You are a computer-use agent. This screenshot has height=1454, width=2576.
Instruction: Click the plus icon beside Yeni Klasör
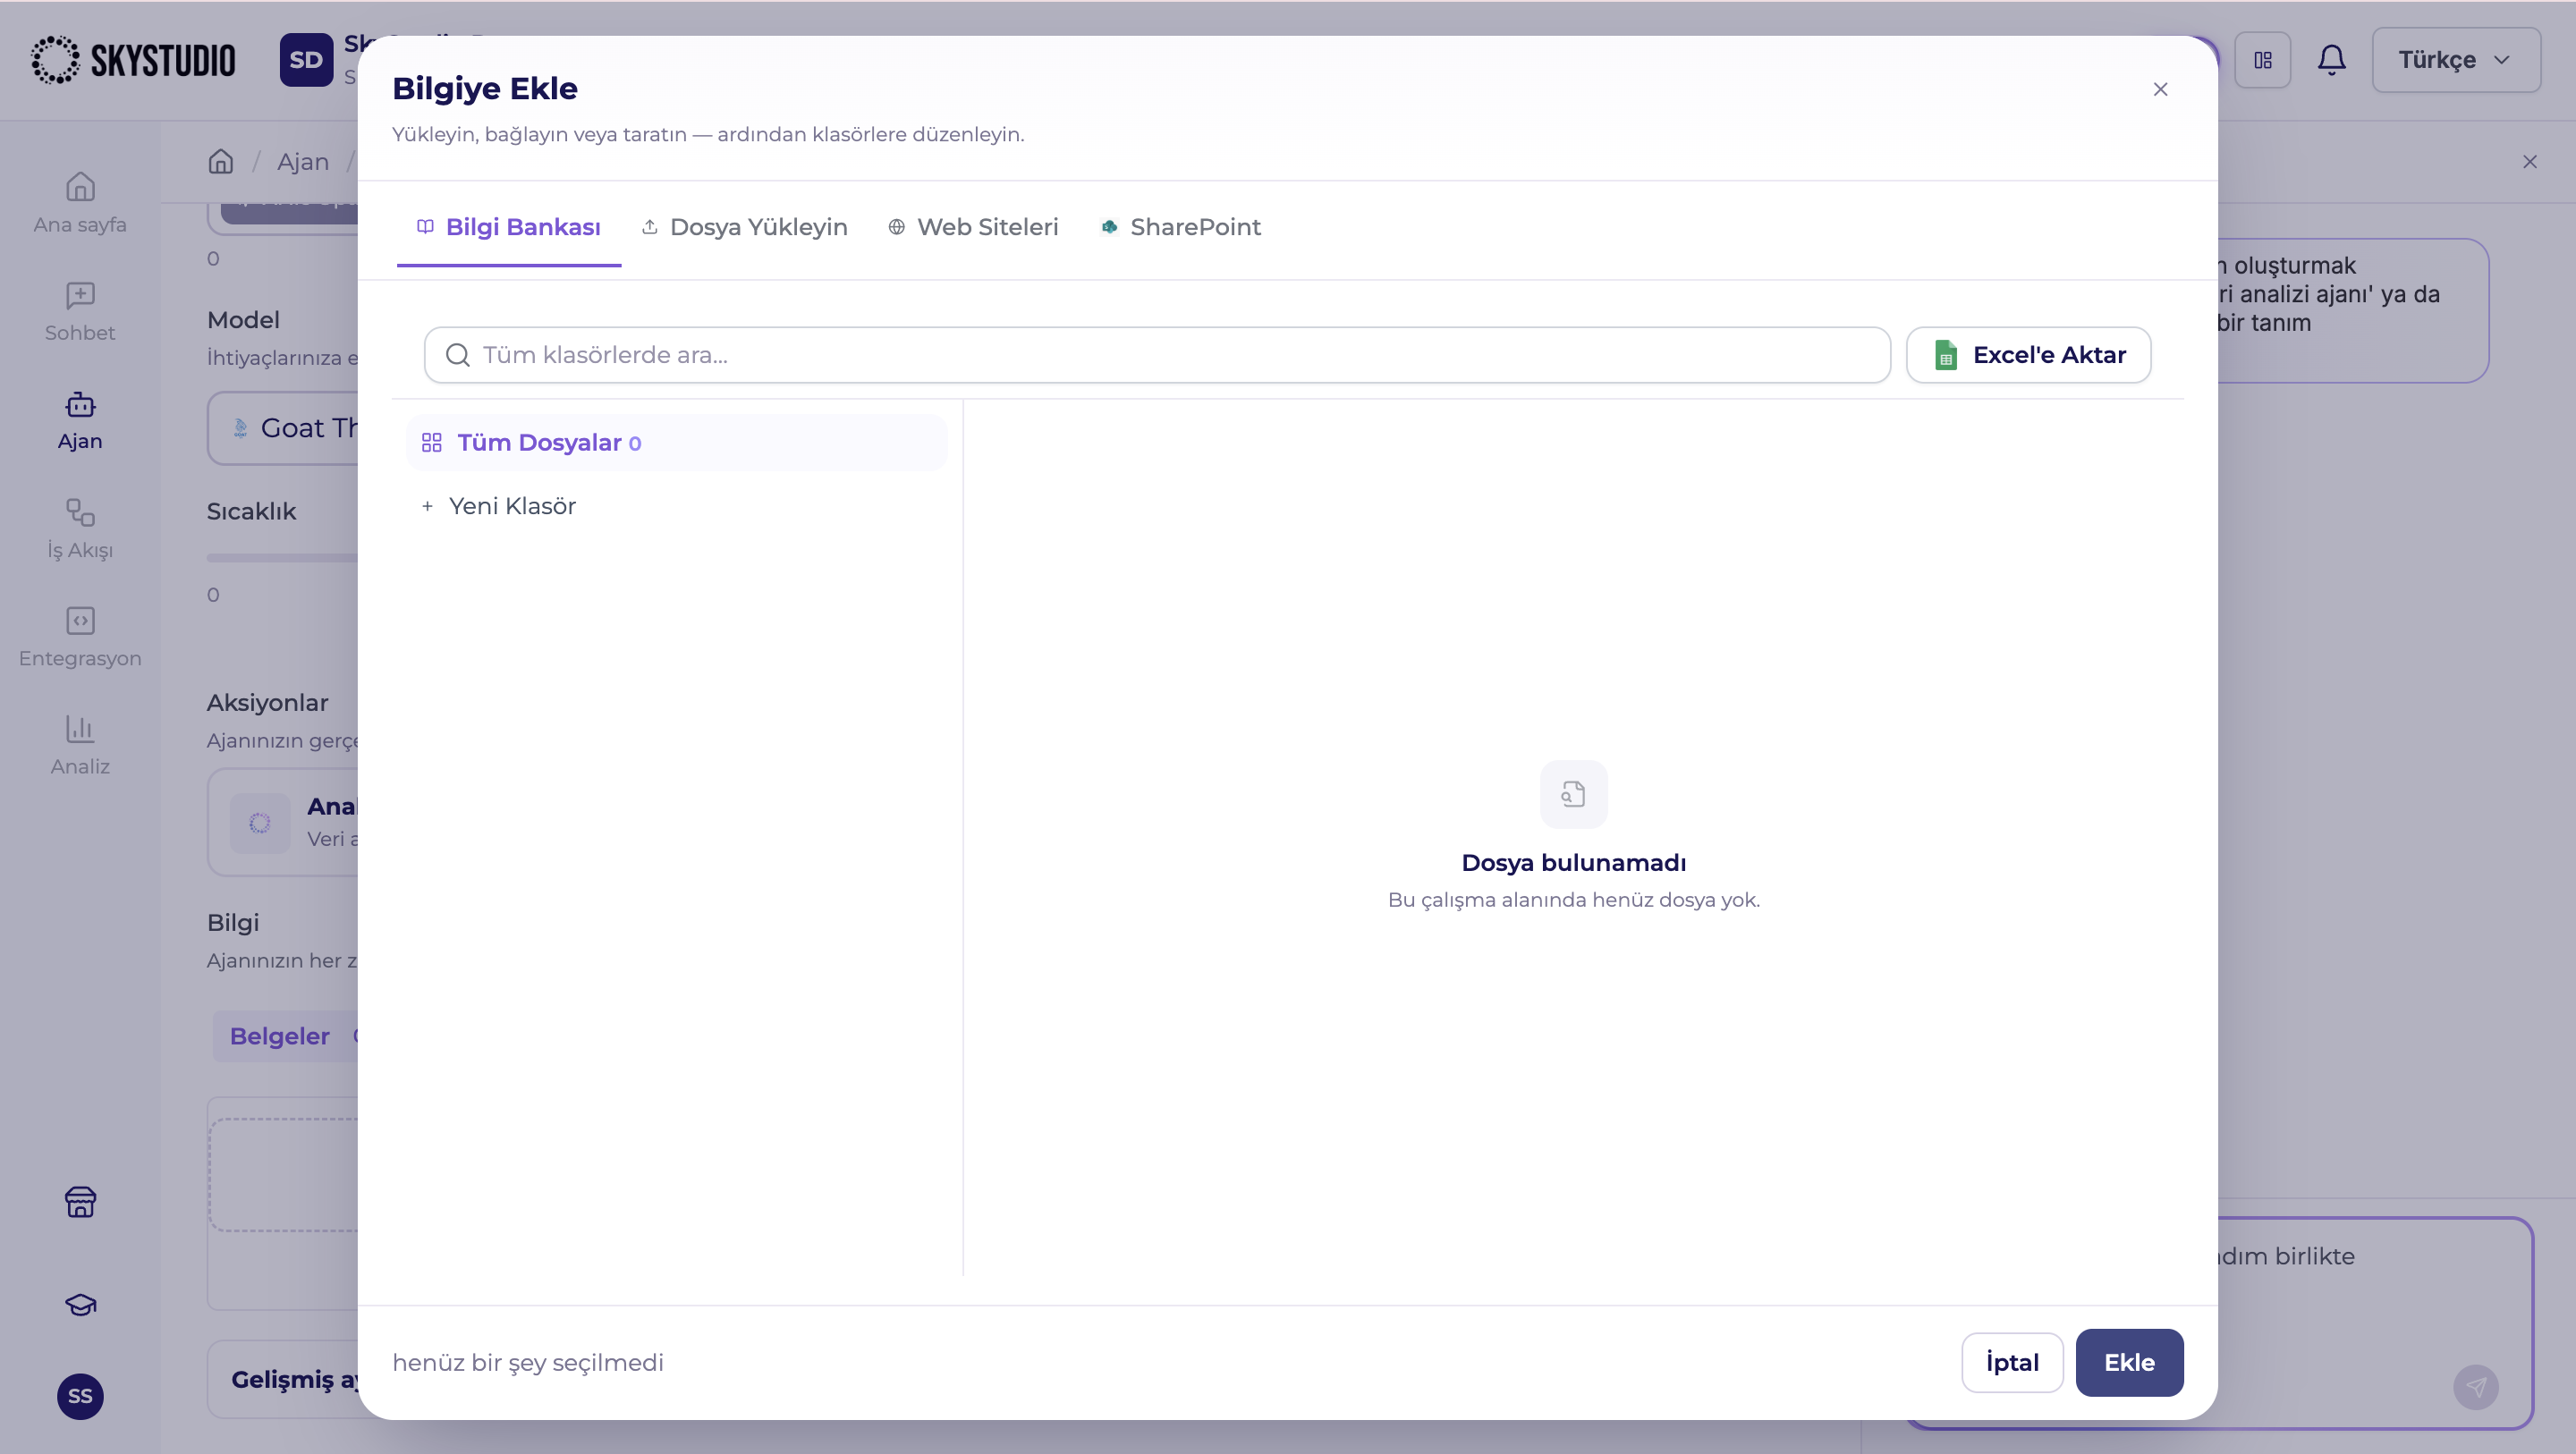[427, 506]
